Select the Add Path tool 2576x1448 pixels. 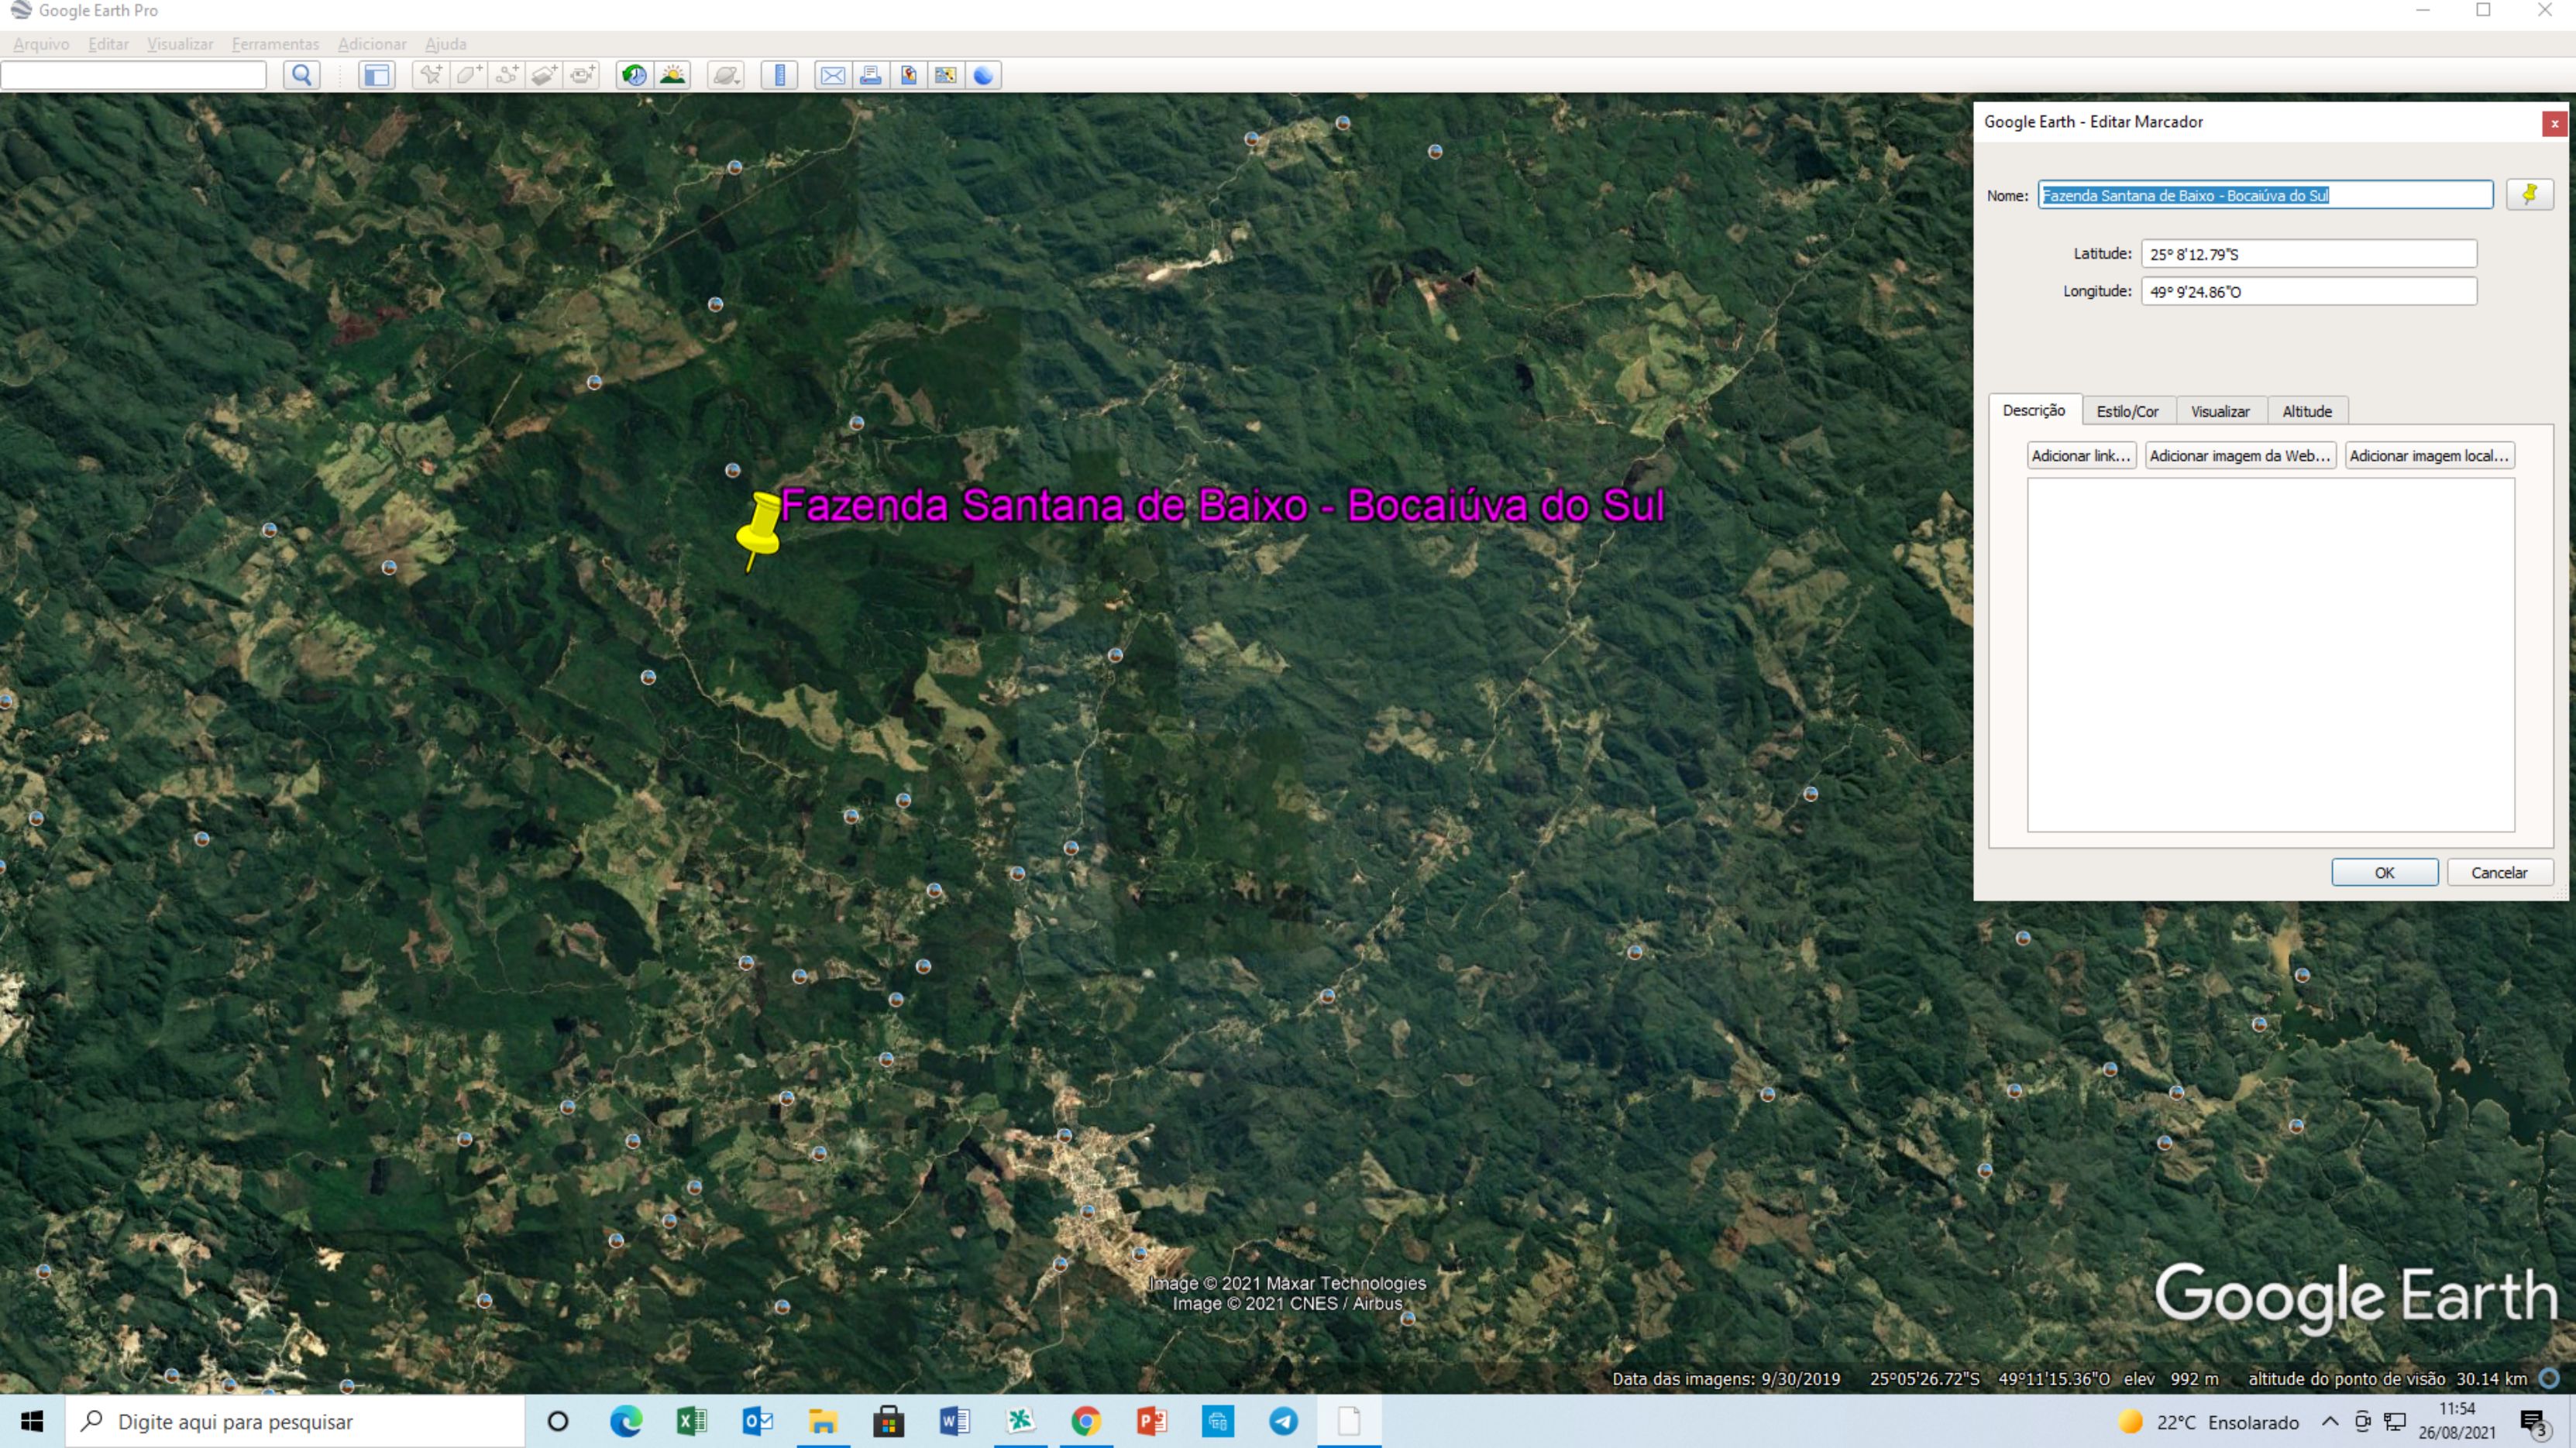point(506,75)
